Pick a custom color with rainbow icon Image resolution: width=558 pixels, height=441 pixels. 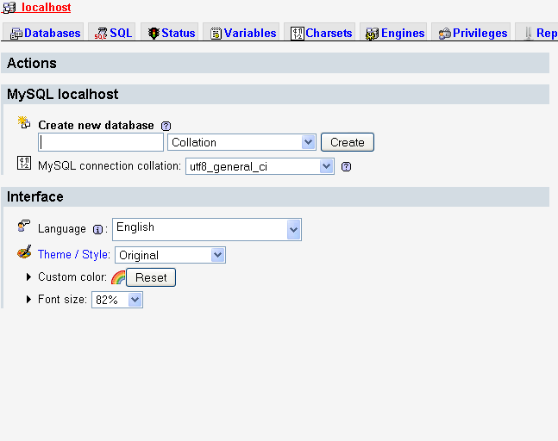coord(118,277)
